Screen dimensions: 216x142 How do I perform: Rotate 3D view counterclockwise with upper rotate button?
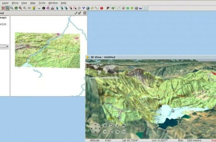pos(111,125)
